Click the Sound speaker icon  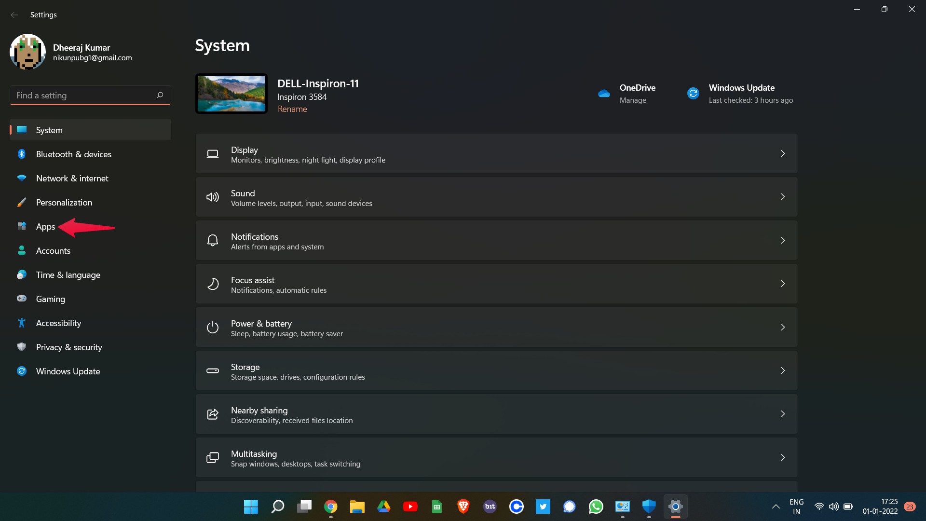pos(213,197)
